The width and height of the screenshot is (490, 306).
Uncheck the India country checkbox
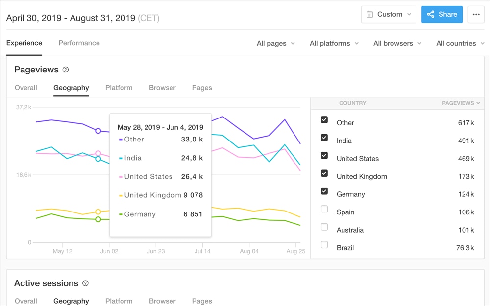point(324,138)
